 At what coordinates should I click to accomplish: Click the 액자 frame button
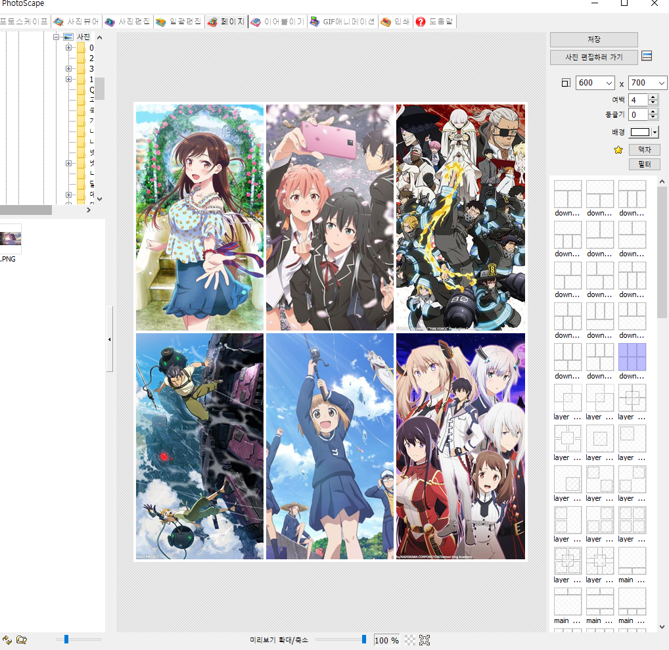[x=644, y=149]
